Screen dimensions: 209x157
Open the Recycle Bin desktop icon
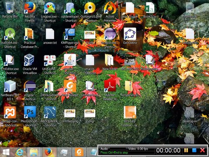[10, 7]
